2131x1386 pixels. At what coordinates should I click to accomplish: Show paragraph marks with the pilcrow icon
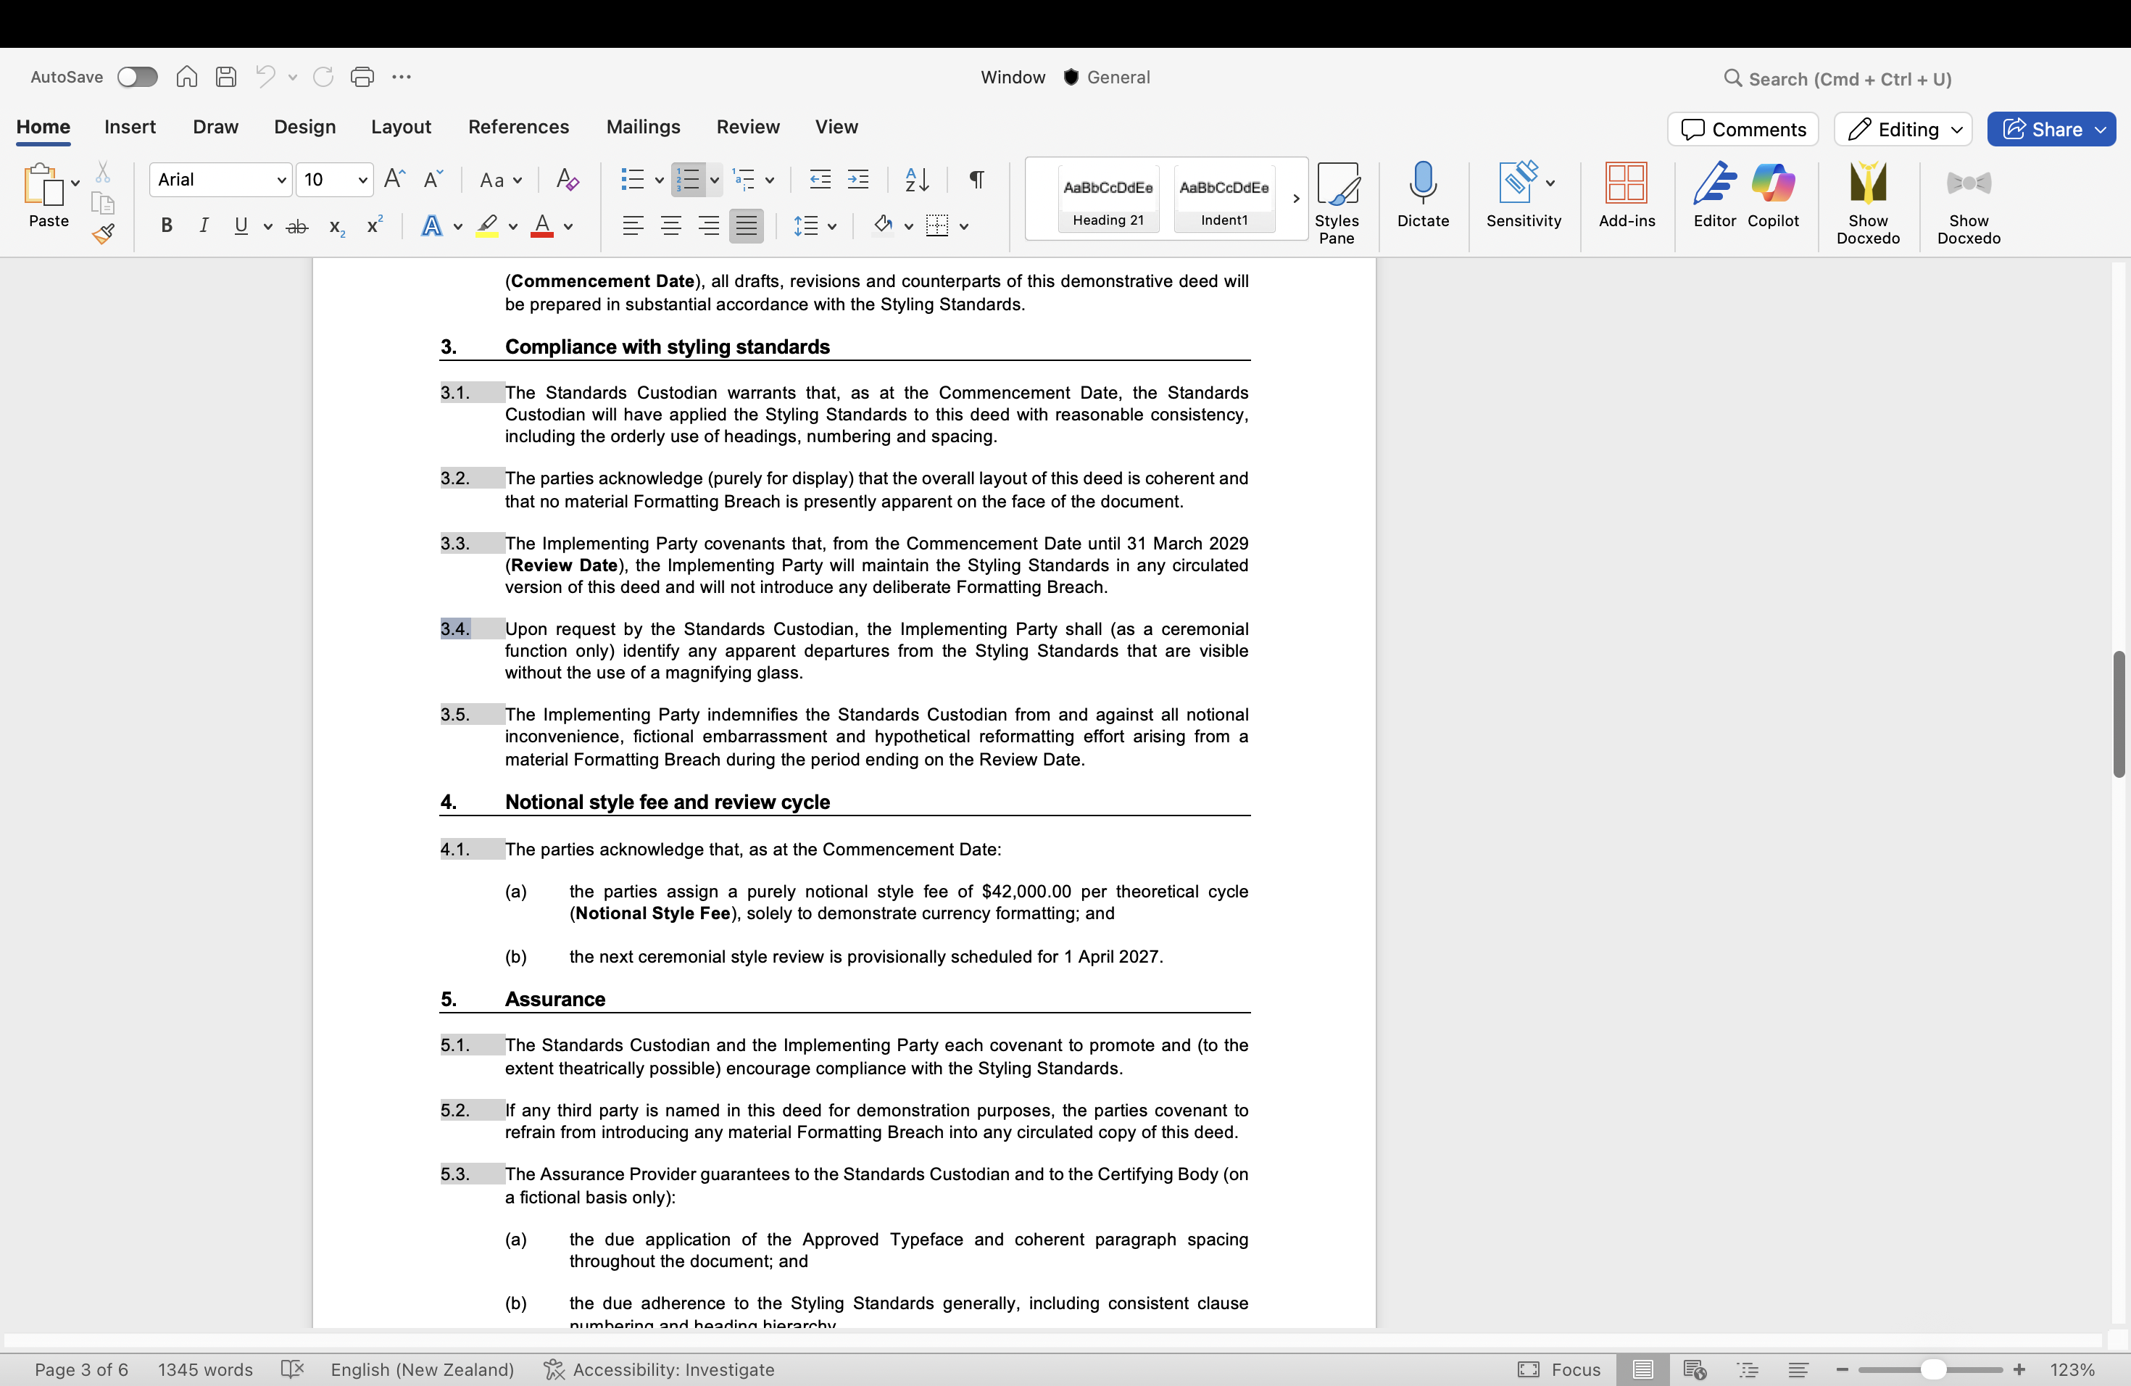[977, 180]
